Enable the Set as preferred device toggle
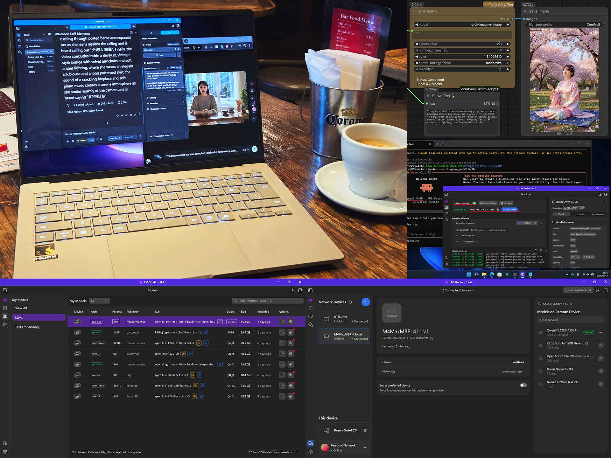Viewport: 611px width, 458px height. pyautogui.click(x=523, y=385)
